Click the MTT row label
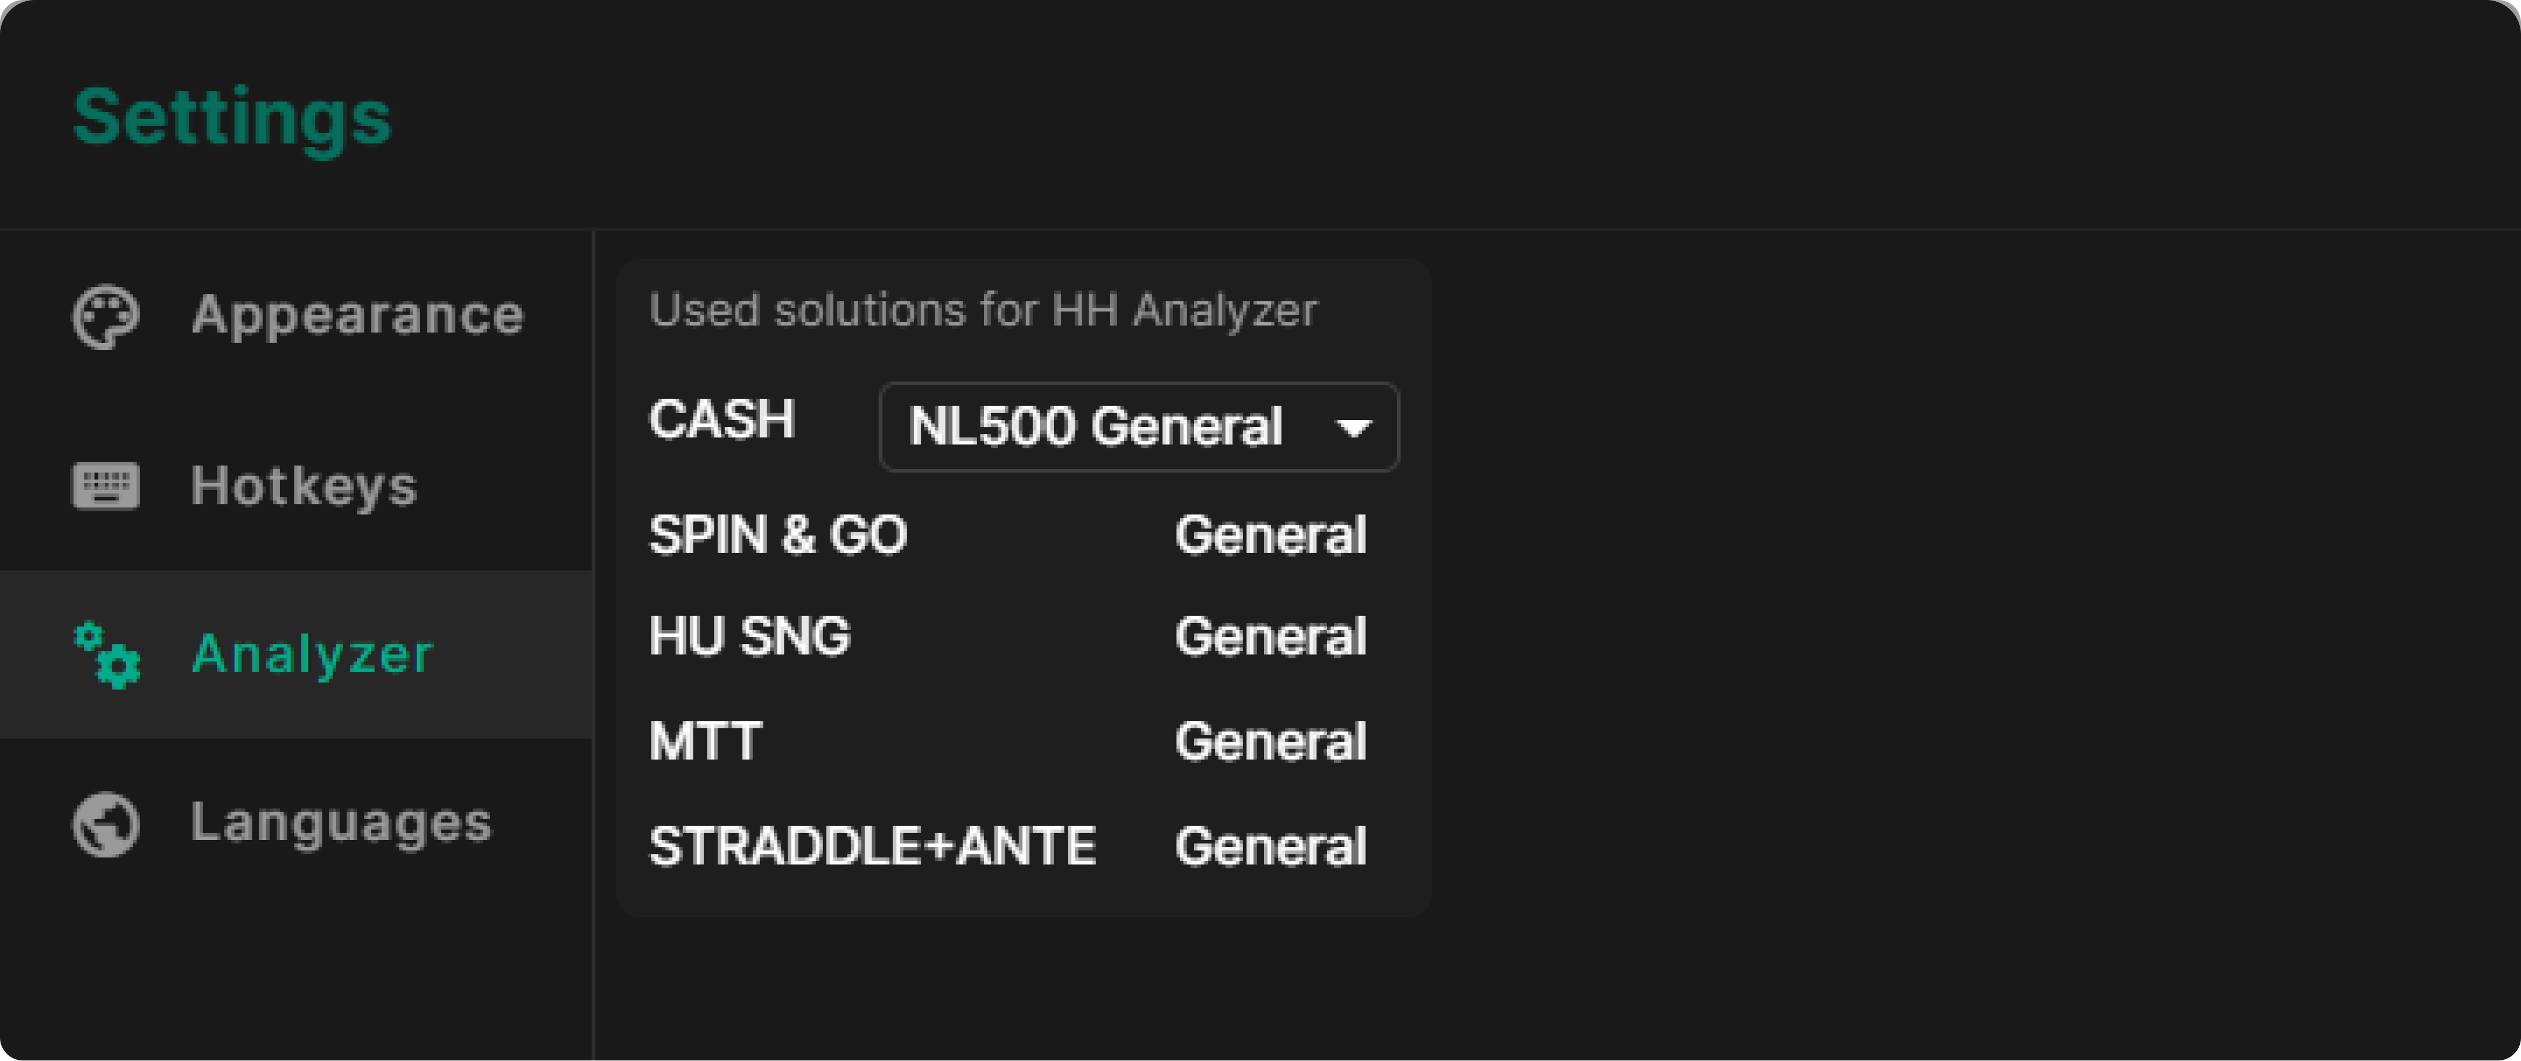Image resolution: width=2521 pixels, height=1061 pixels. click(x=705, y=741)
